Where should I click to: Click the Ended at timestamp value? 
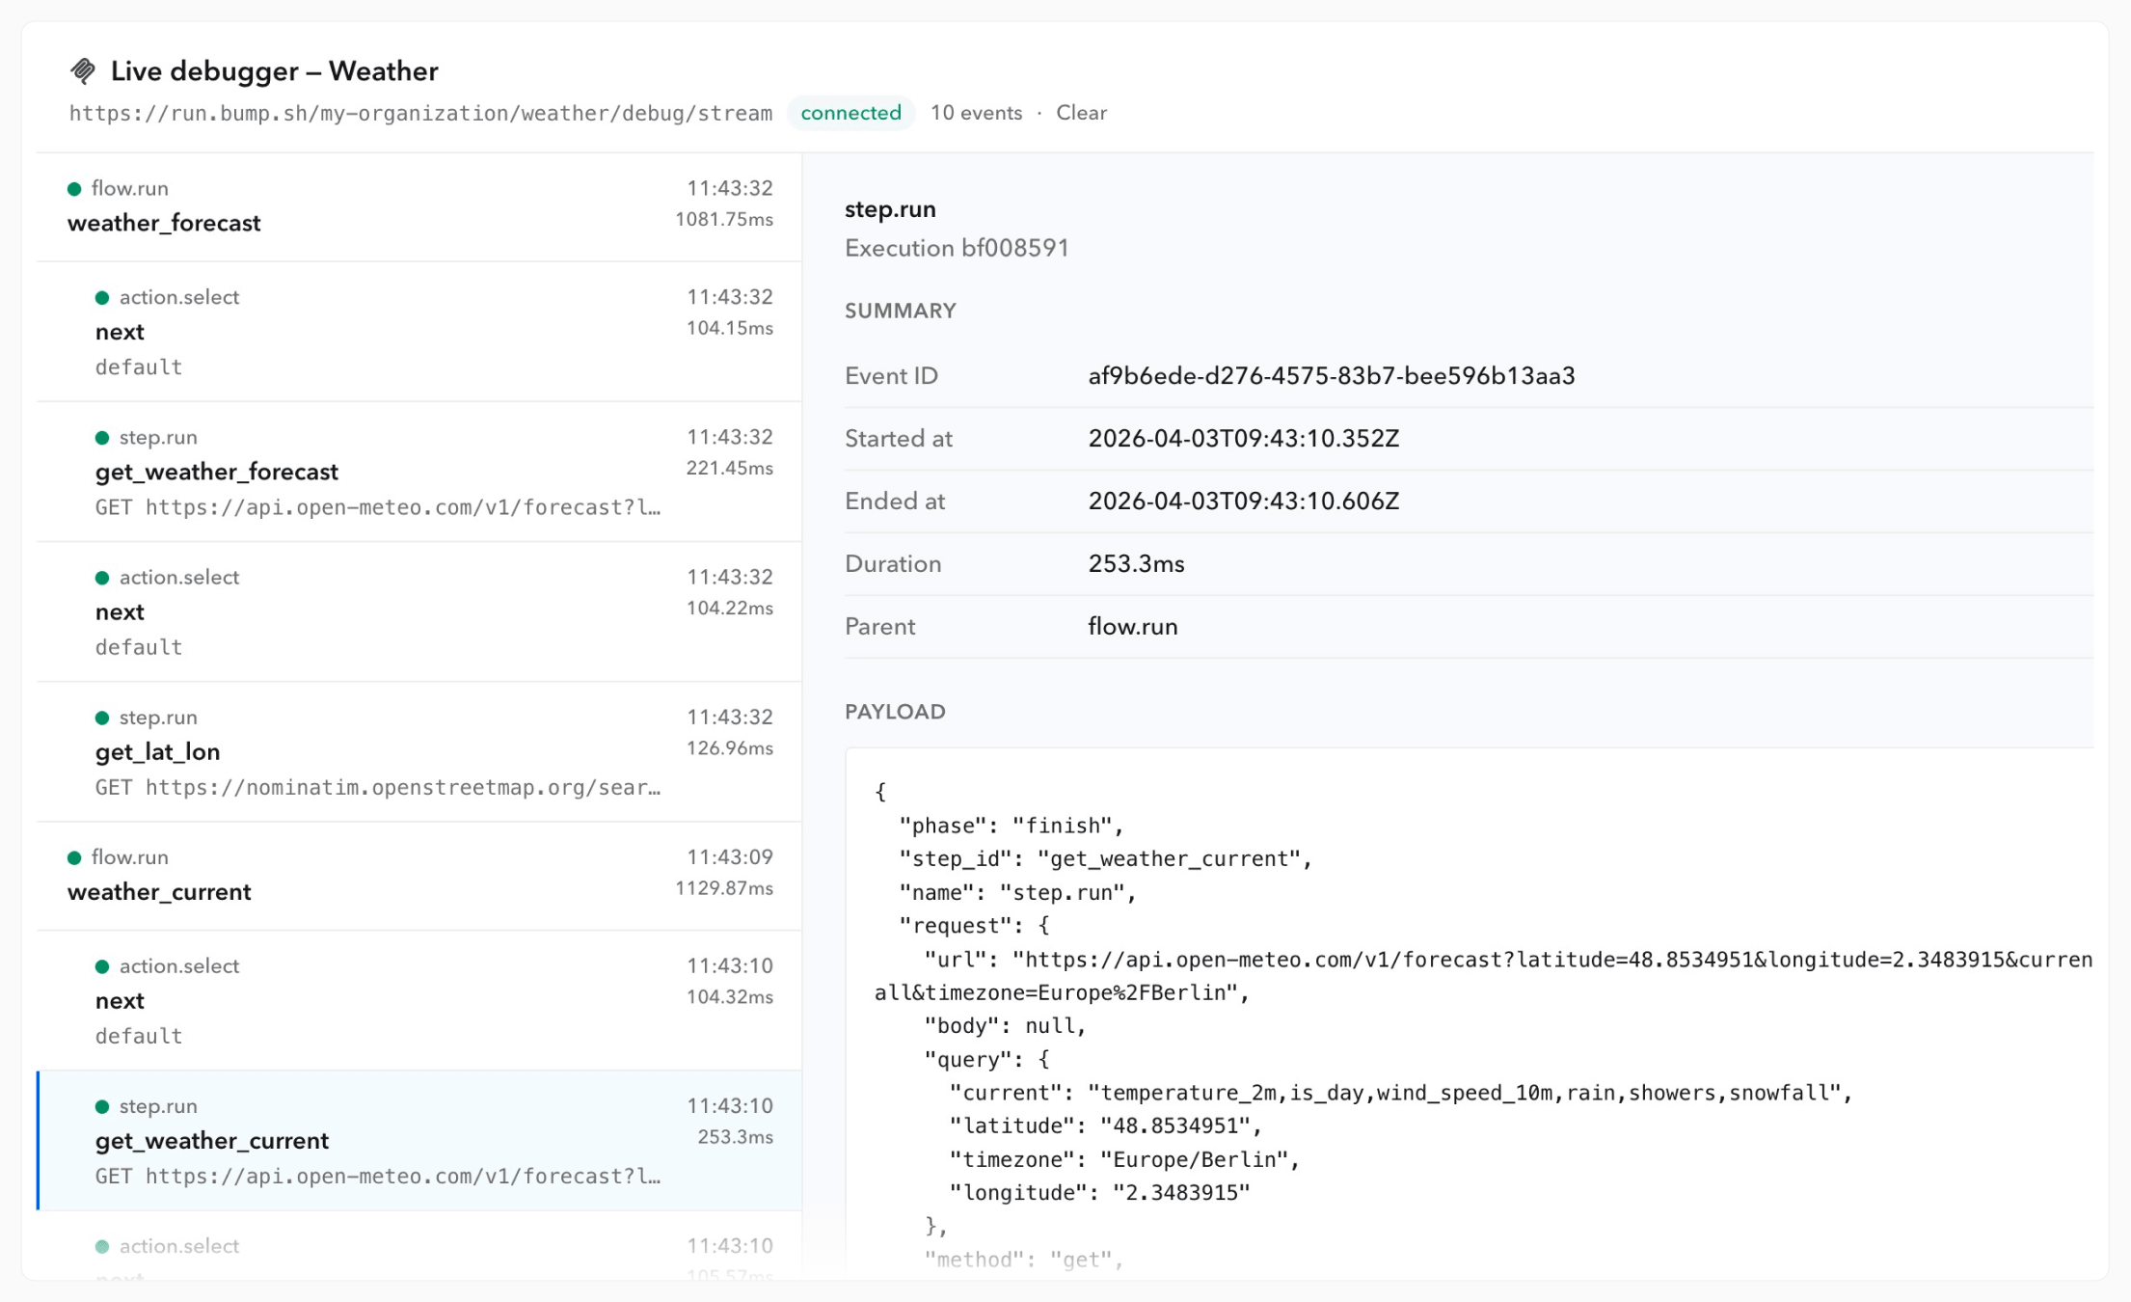click(x=1243, y=502)
